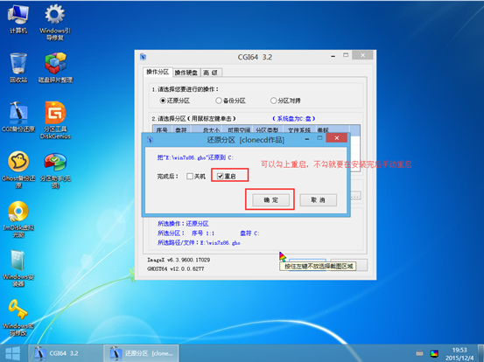Image resolution: width=484 pixels, height=362 pixels.
Task: Switch to the operate hard disk tab
Action: point(186,73)
